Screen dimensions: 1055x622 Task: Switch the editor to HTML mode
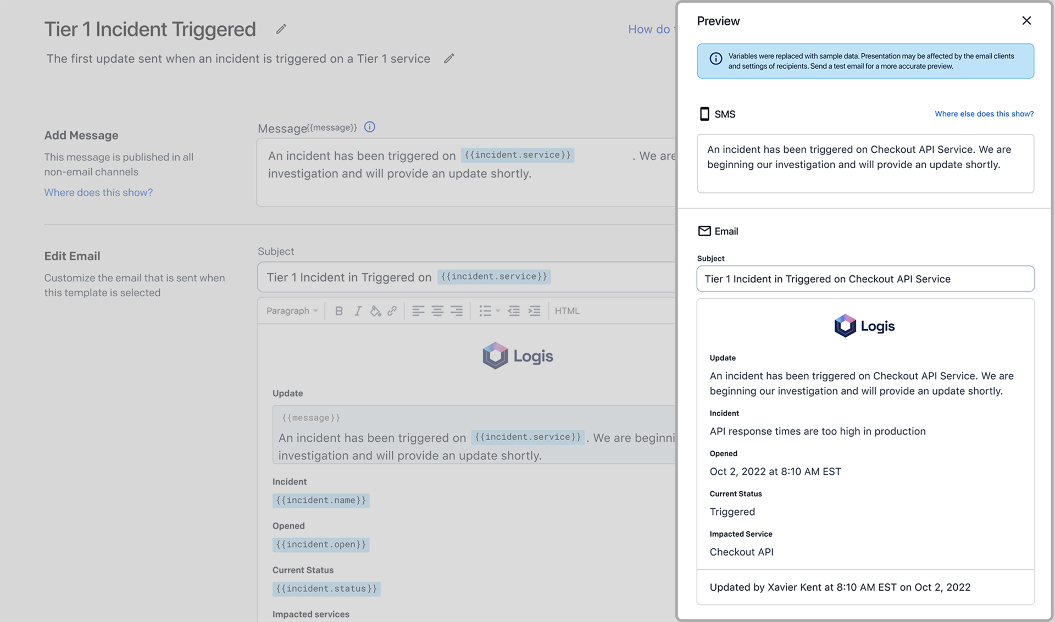[x=567, y=311]
